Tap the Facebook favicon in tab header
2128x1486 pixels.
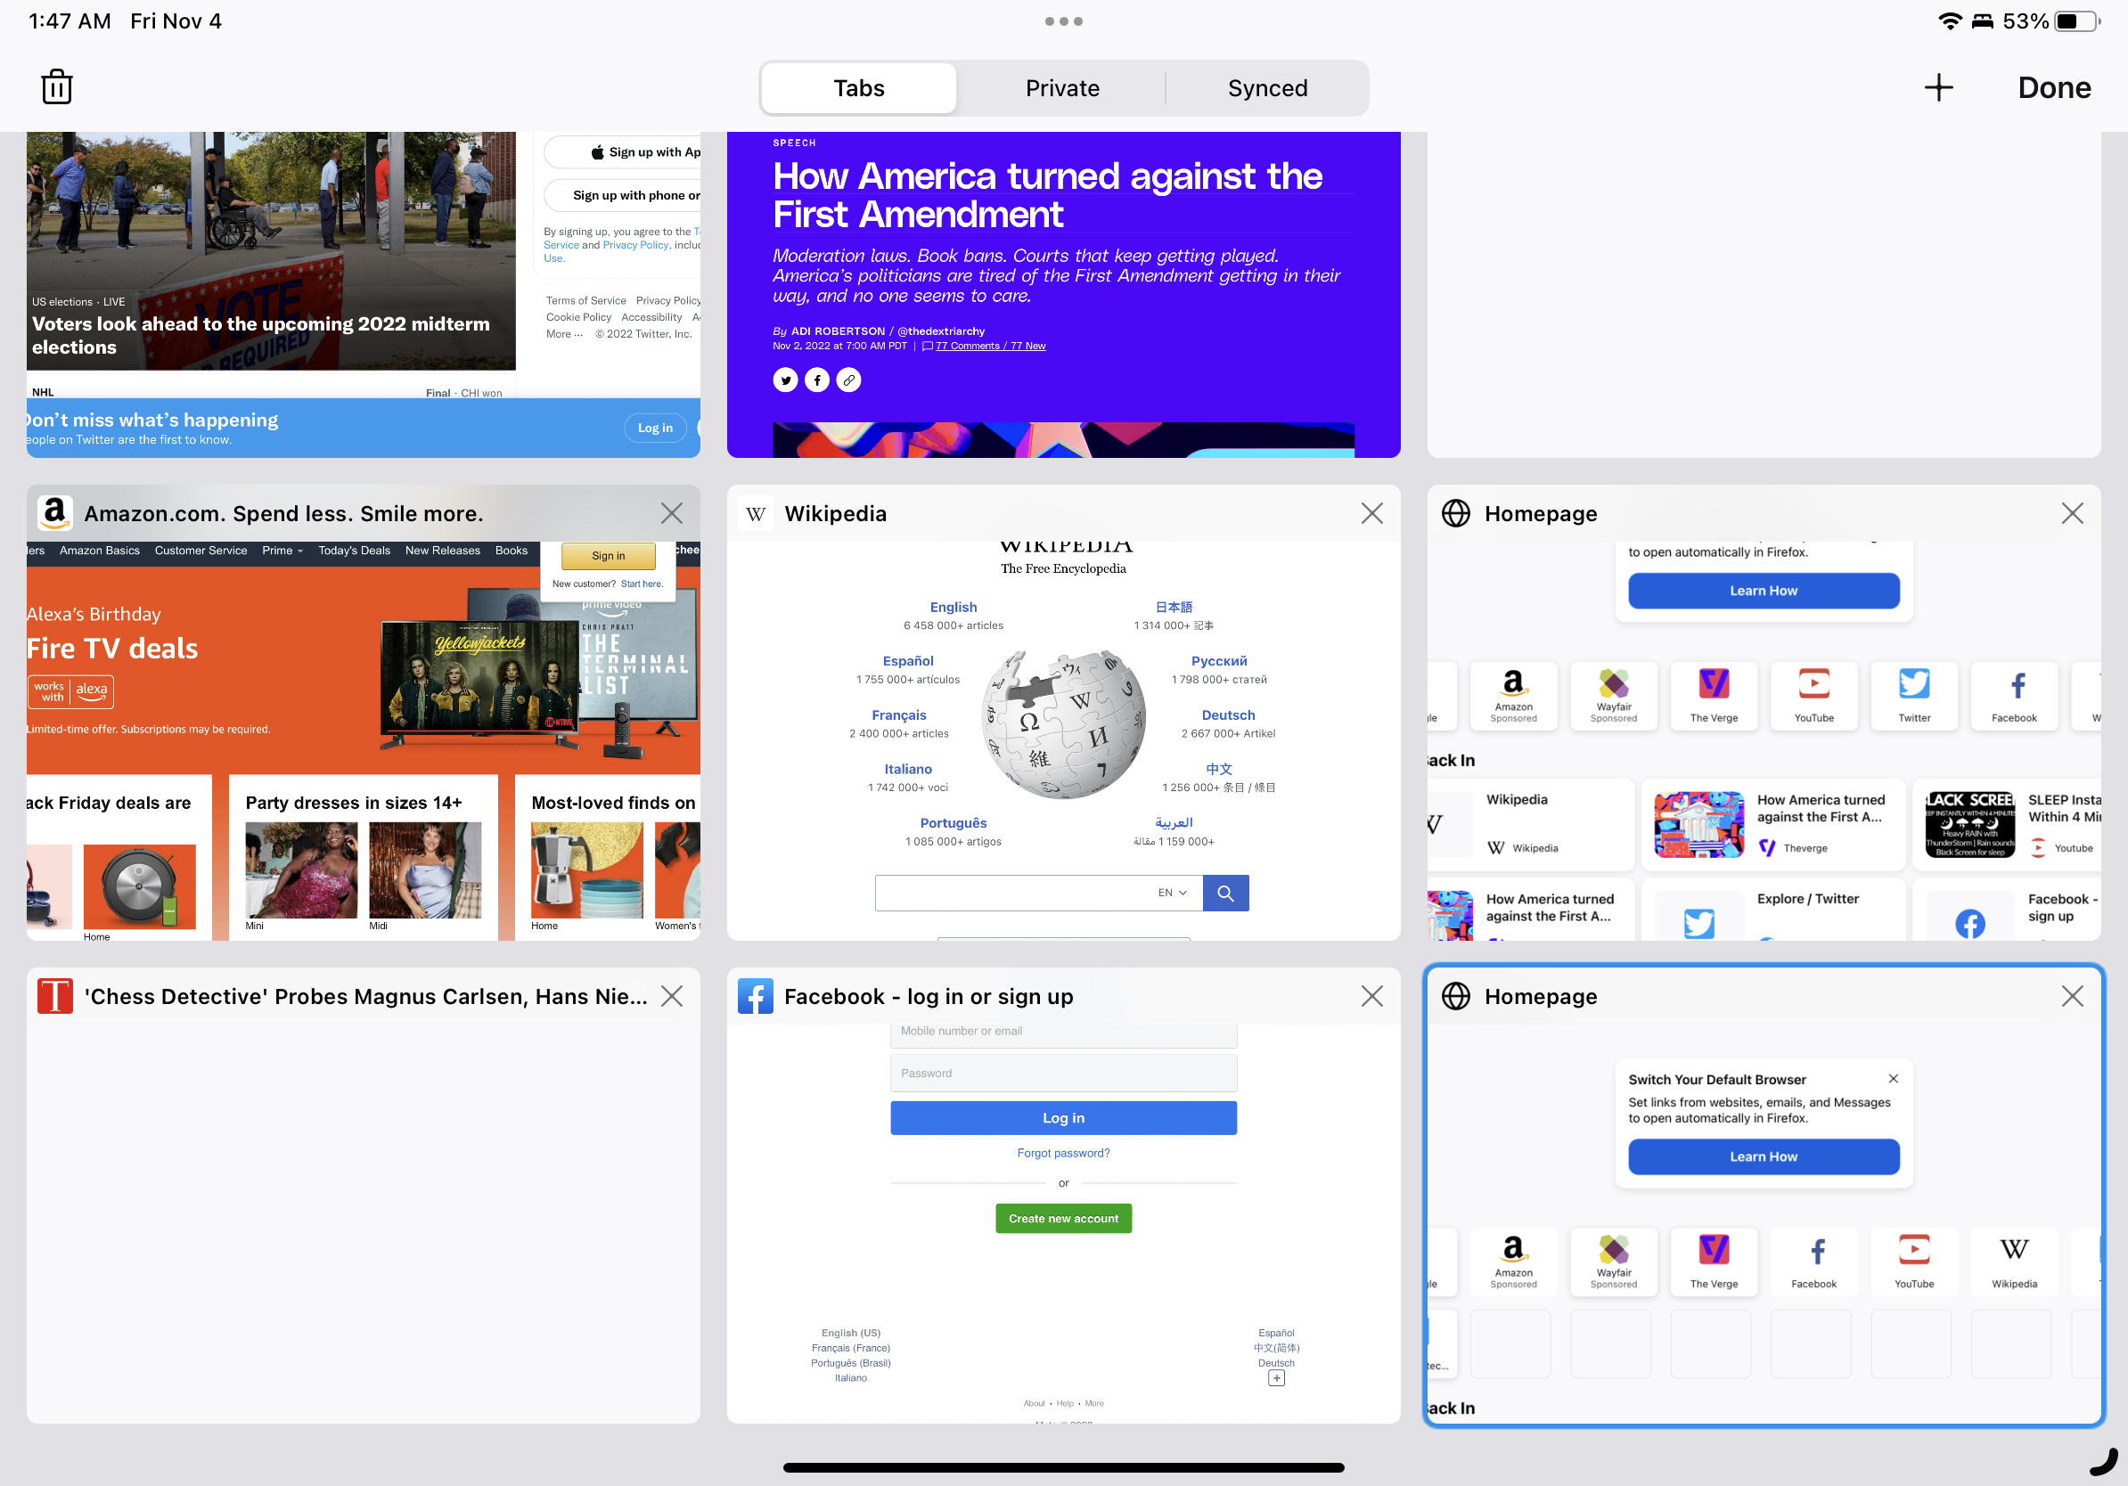tap(756, 996)
